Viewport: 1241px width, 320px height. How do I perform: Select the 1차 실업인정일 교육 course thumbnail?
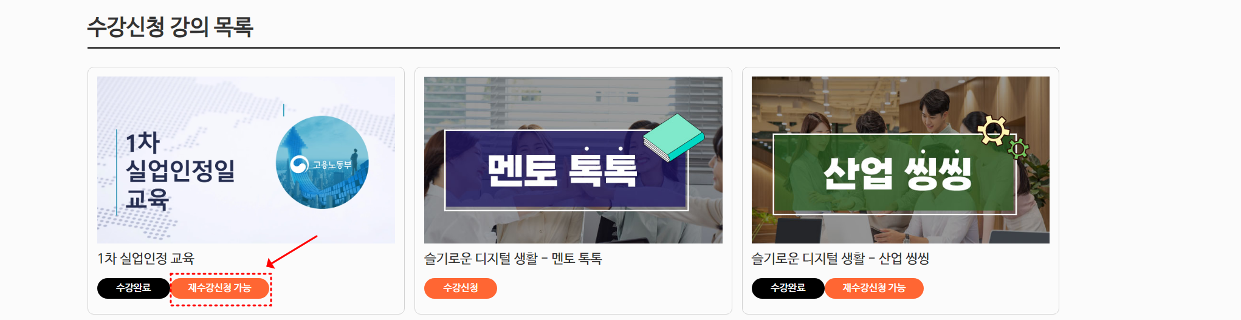[x=246, y=160]
